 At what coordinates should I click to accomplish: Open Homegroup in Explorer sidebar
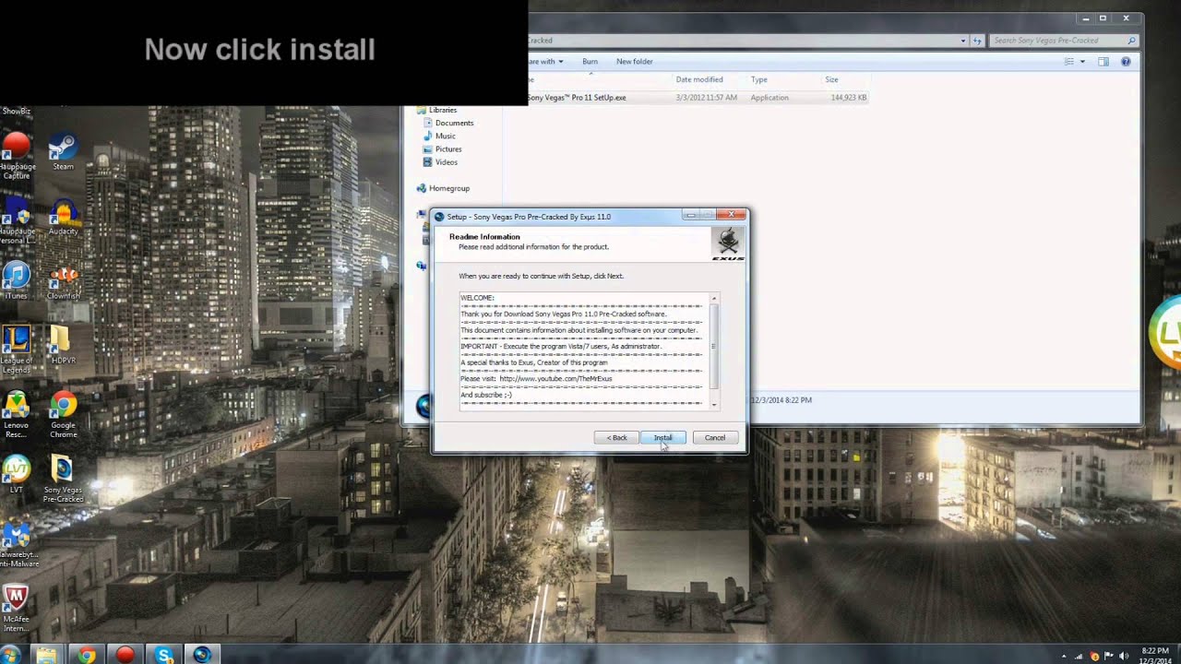coord(449,188)
